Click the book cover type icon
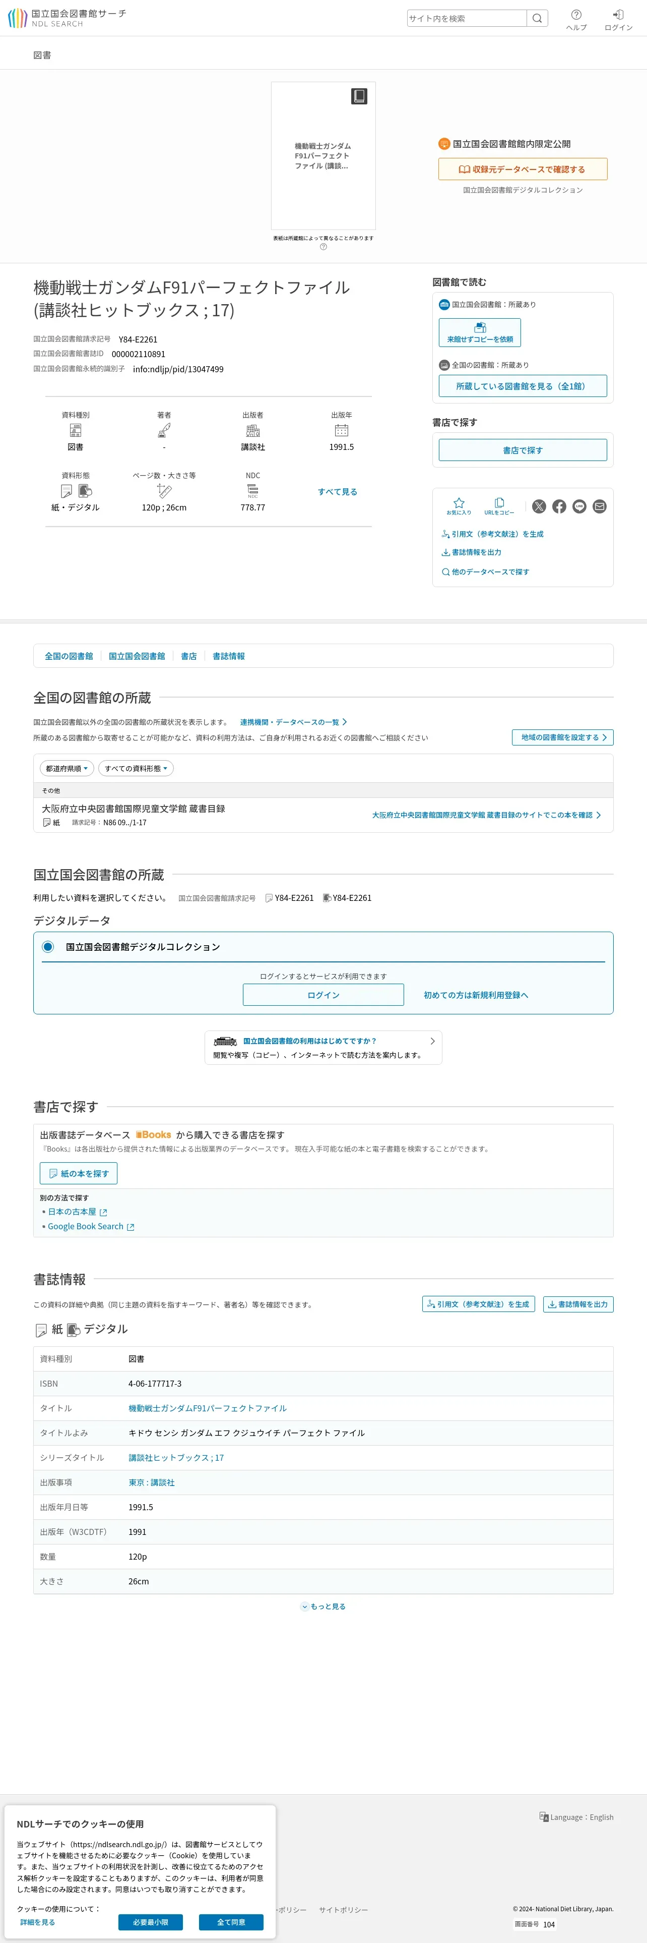The width and height of the screenshot is (647, 1943). (359, 96)
